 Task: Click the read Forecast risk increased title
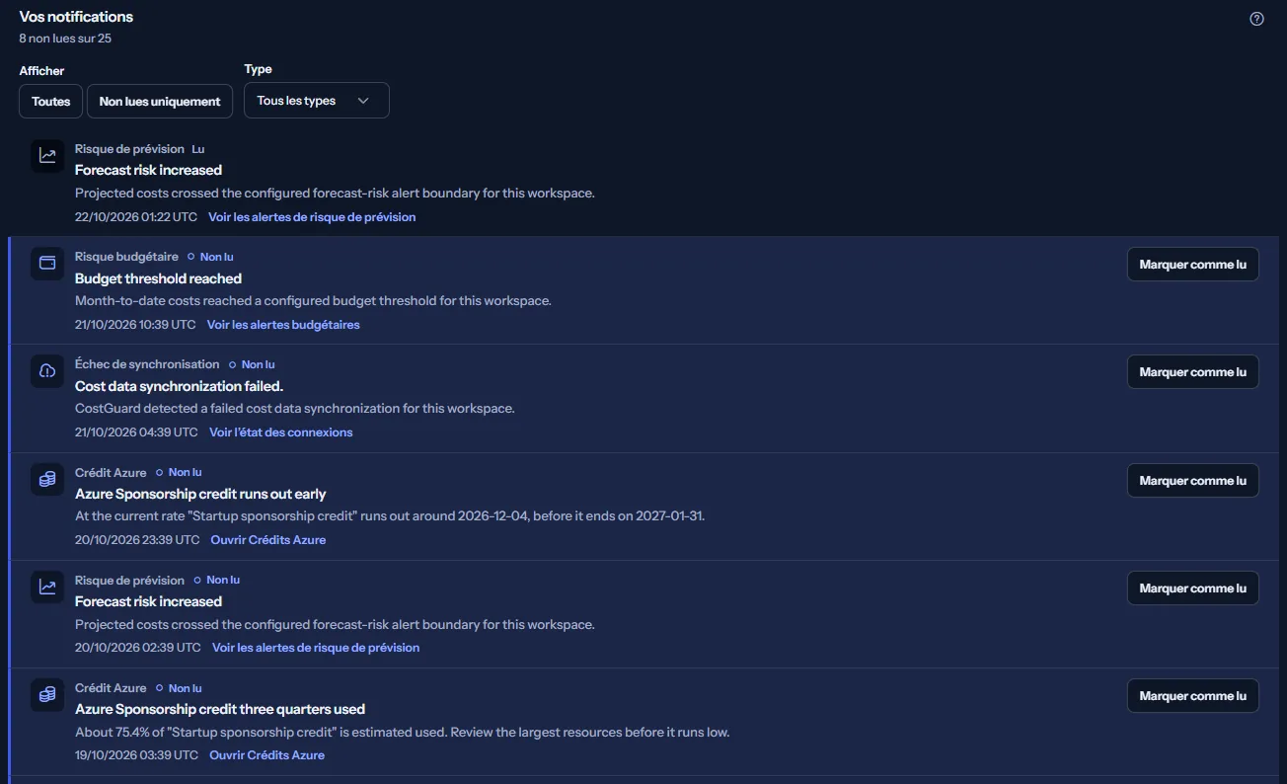(x=148, y=170)
